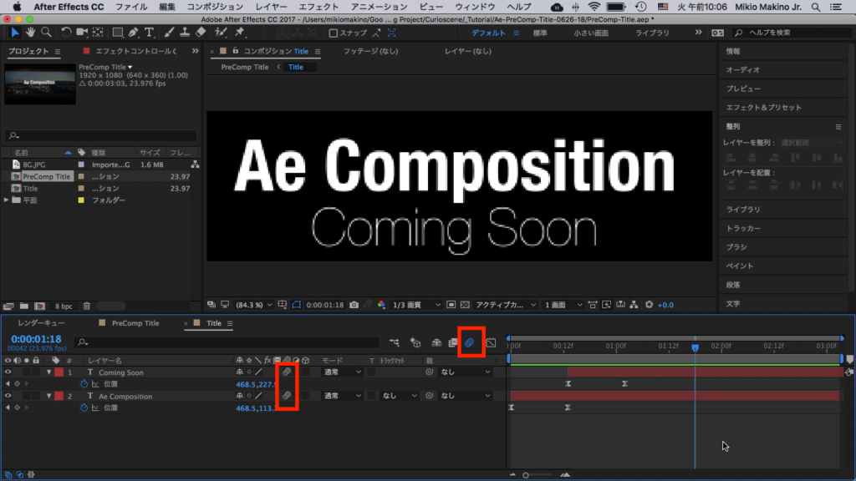Select the 小さい画面 workspace
The image size is (856, 481).
(x=591, y=33)
